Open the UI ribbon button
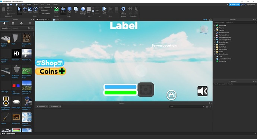 point(76,10)
